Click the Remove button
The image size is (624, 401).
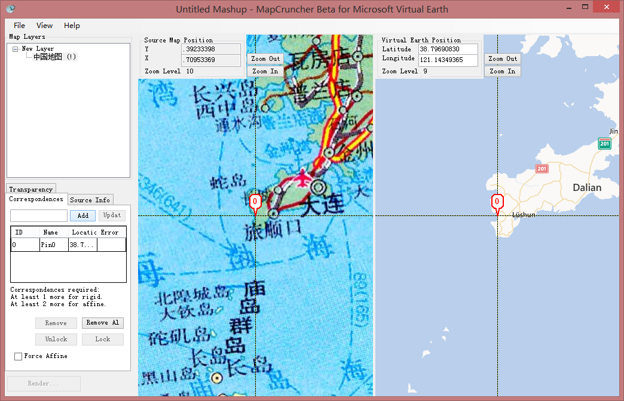pyautogui.click(x=56, y=323)
